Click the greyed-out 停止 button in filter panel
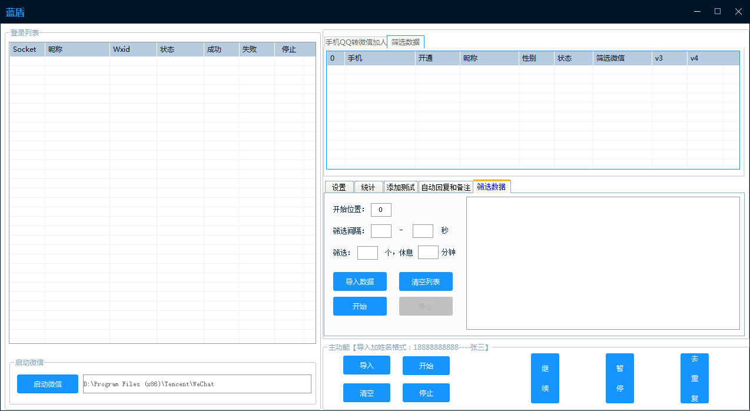 [426, 306]
